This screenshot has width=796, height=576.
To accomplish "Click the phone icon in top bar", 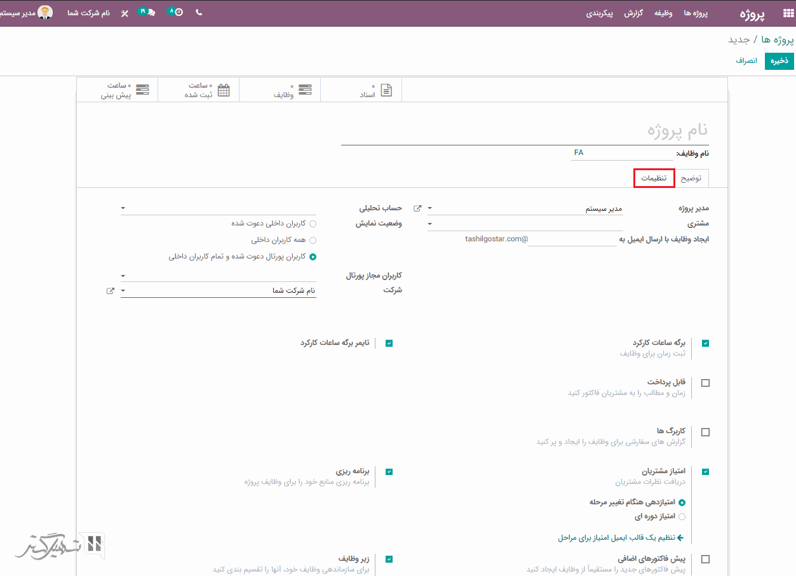I will [x=199, y=13].
